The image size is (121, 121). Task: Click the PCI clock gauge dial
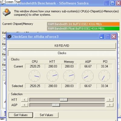point(104,76)
